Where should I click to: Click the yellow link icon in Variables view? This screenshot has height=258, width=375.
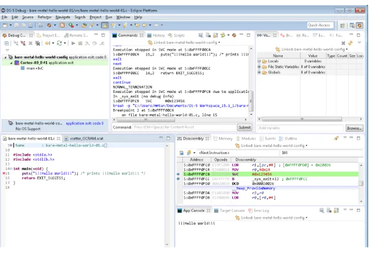click(350, 43)
